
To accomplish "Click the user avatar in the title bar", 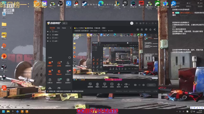I will [132, 23].
